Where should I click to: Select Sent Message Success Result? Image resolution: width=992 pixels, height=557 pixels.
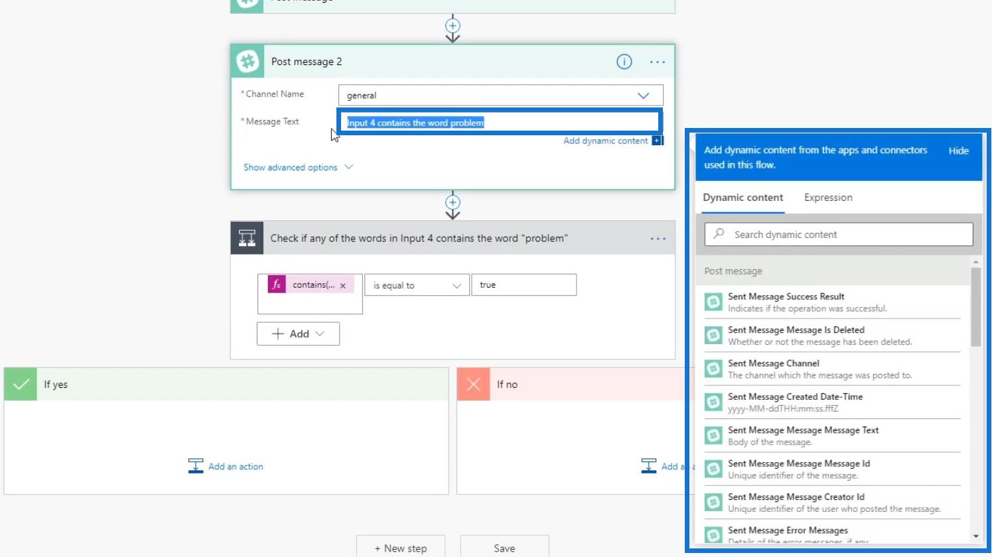pos(833,302)
